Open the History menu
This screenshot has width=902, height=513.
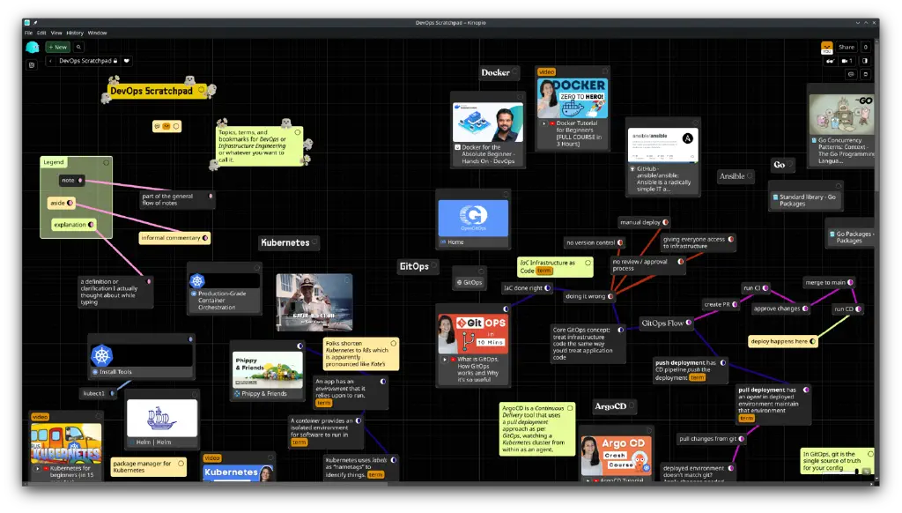pyautogui.click(x=75, y=33)
